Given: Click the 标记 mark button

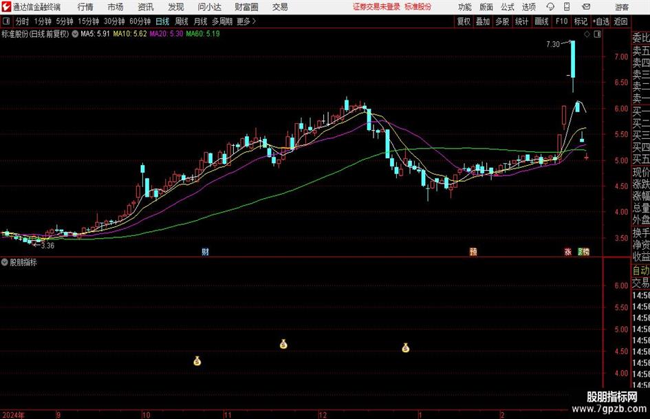Looking at the screenshot, I should 581,21.
